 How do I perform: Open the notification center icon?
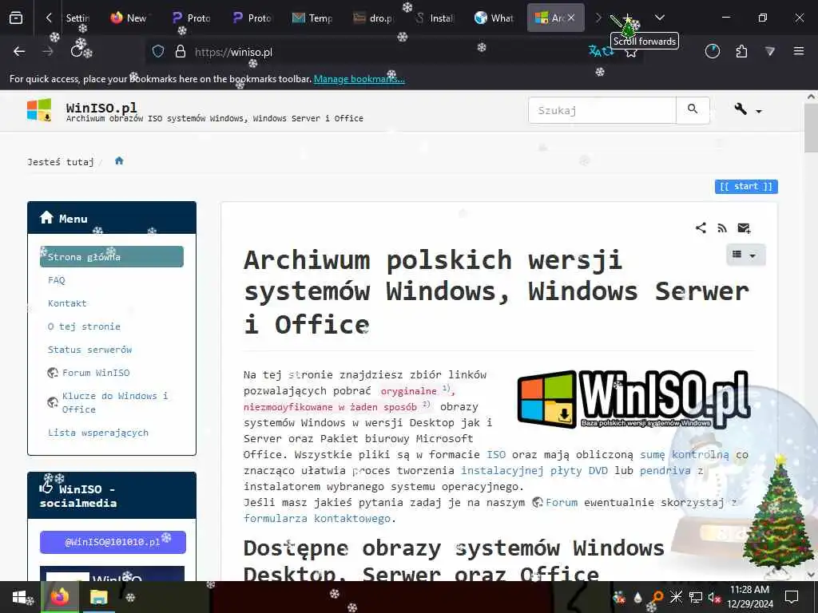792,597
